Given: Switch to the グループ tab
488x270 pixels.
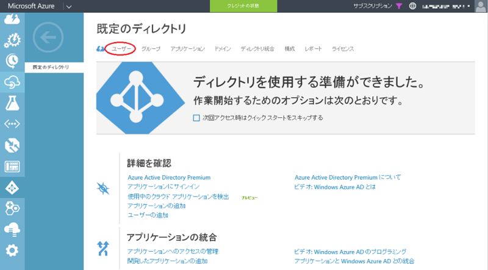Looking at the screenshot, I should pos(151,49).
